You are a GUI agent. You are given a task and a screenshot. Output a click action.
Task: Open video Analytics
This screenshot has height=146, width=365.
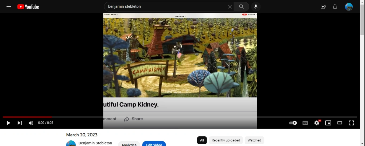[x=129, y=144]
